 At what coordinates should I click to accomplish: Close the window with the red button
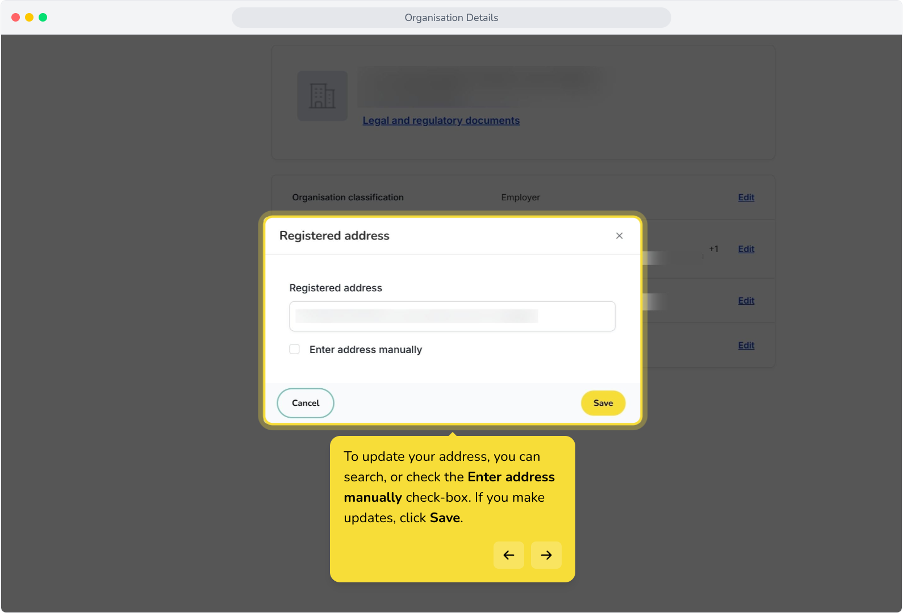[x=16, y=18]
